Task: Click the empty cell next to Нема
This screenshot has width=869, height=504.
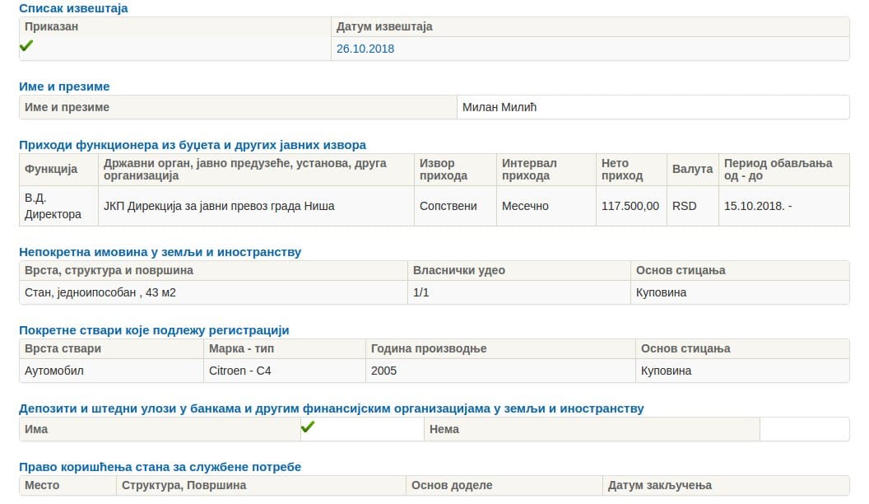Action: pyautogui.click(x=803, y=429)
